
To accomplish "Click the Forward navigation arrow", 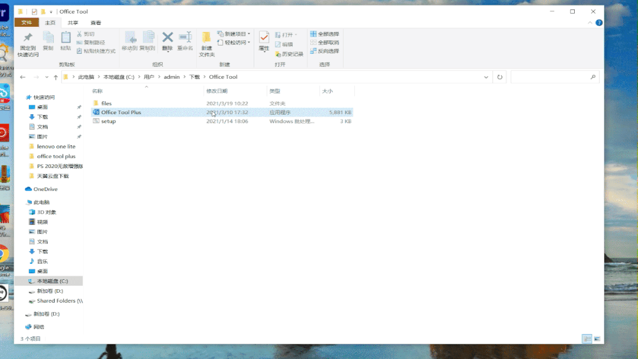I will [x=36, y=77].
